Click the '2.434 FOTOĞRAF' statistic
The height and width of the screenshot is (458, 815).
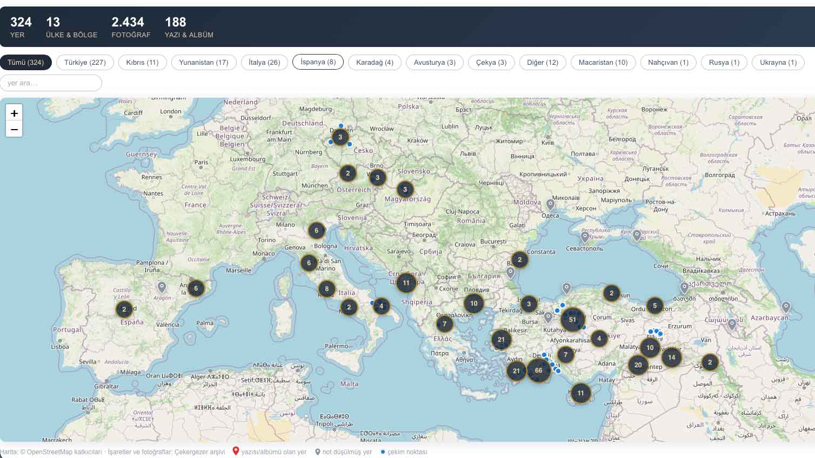point(131,27)
